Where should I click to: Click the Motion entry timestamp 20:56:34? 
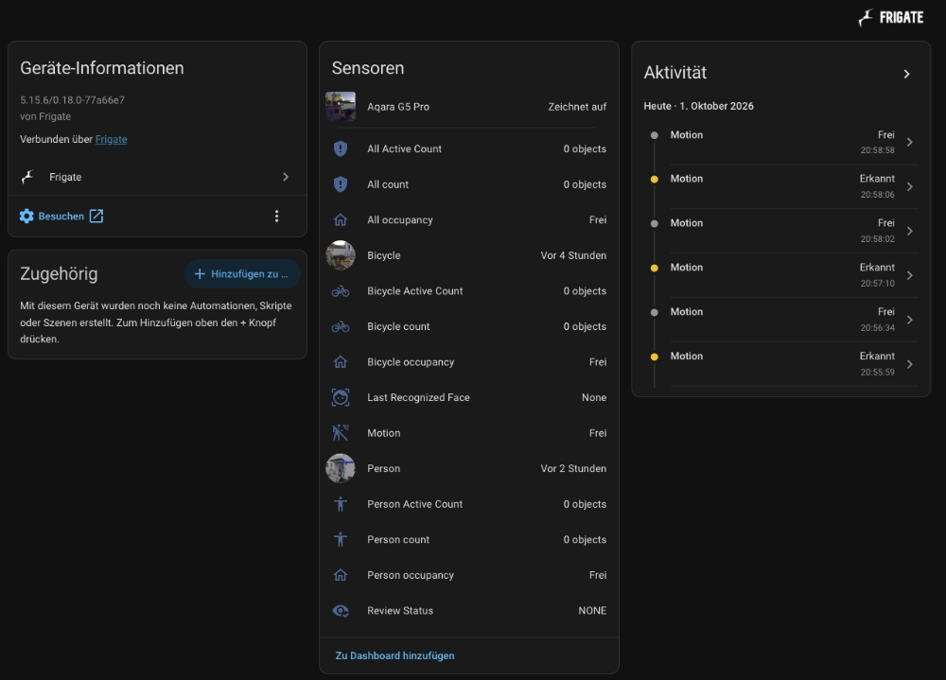(878, 327)
